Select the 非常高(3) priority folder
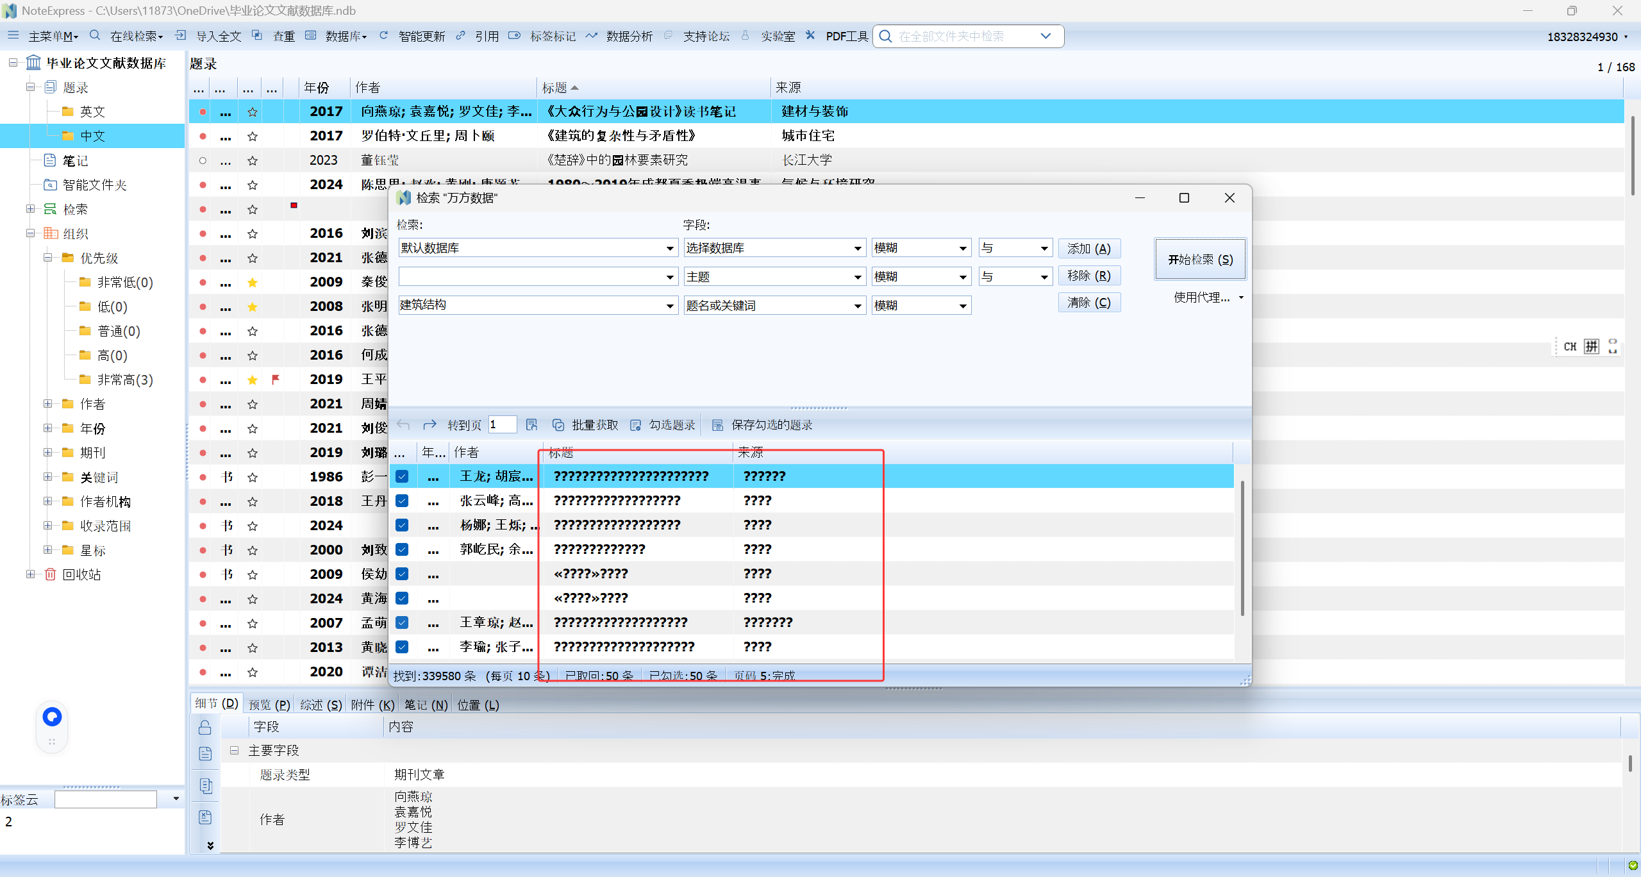 (x=125, y=380)
